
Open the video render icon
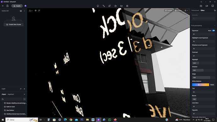(207, 6)
